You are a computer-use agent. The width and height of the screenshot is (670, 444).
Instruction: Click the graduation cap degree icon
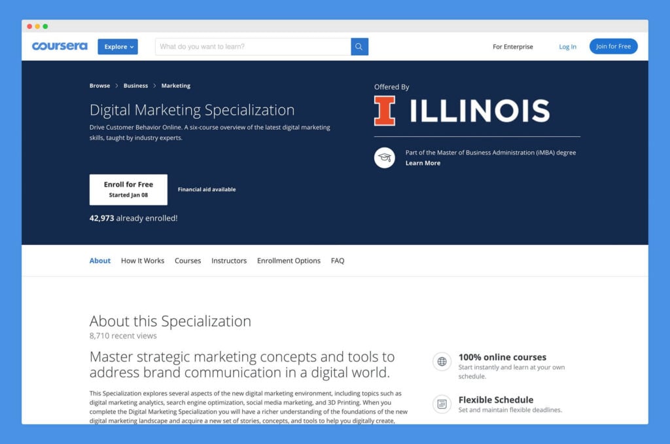point(384,158)
